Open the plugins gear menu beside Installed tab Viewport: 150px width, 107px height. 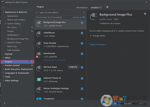tap(107, 7)
